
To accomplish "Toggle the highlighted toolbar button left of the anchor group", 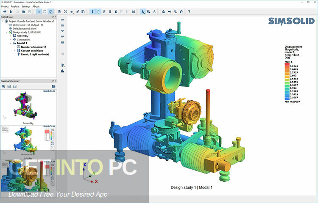I will (x=143, y=12).
